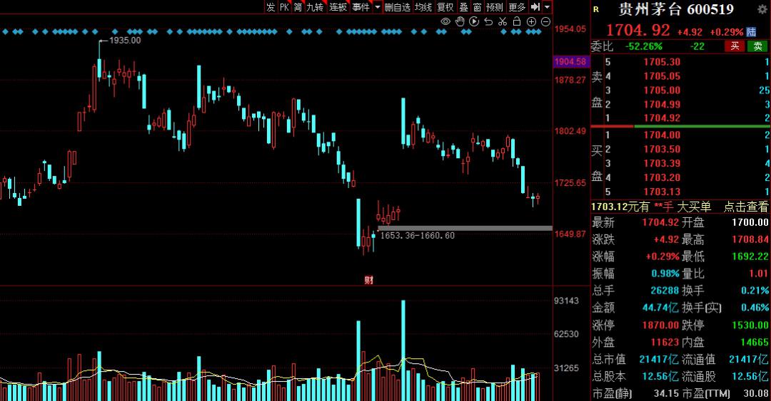Open the 连板 toolbar item

pyautogui.click(x=338, y=6)
